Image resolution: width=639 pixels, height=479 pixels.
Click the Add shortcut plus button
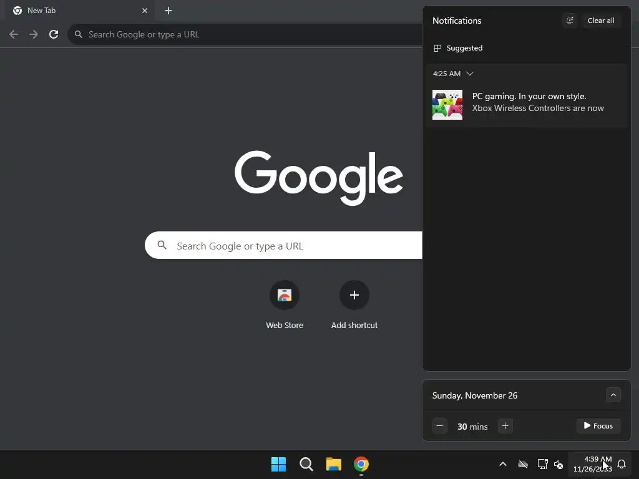click(x=354, y=295)
